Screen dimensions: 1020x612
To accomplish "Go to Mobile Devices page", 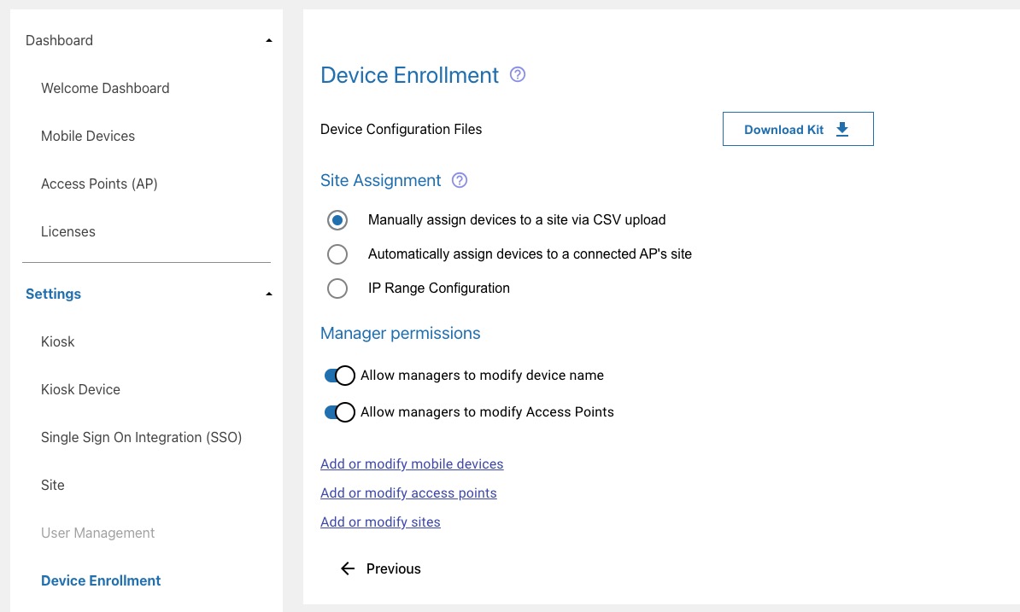I will [88, 136].
